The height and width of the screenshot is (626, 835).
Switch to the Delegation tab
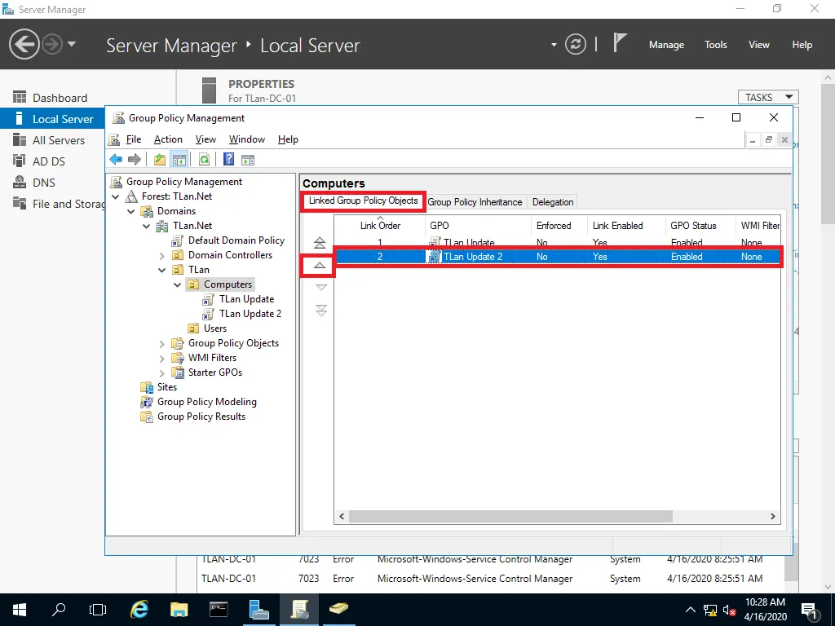pos(553,202)
